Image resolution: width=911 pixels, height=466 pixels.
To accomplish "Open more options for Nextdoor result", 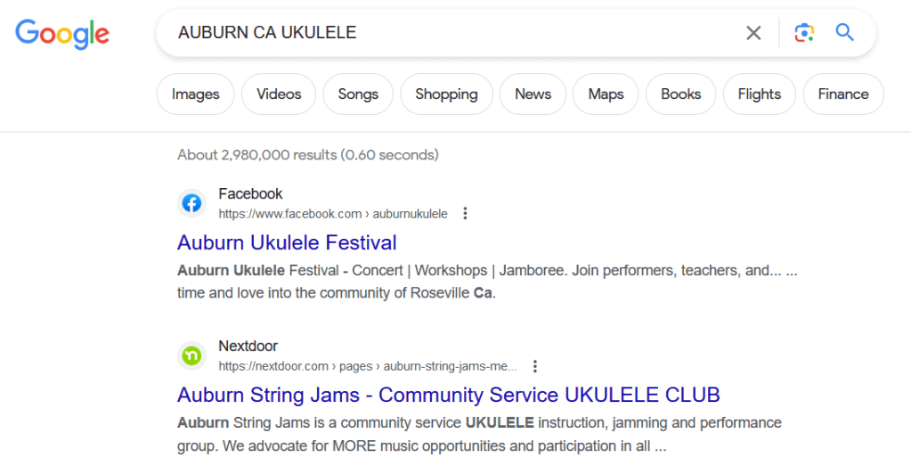I will click(x=535, y=366).
